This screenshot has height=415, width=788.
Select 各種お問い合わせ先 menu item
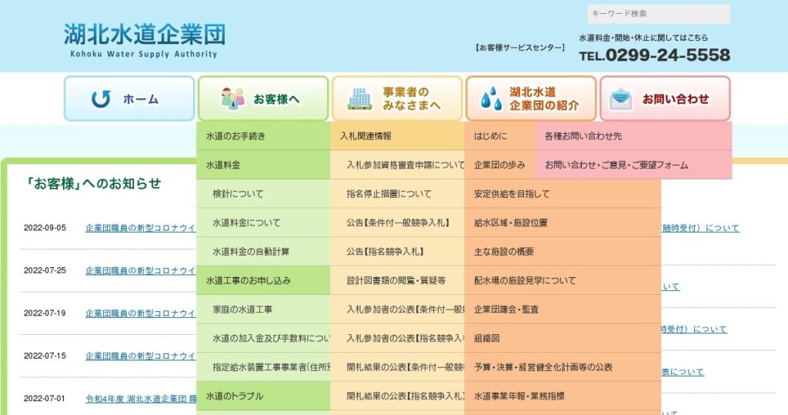coord(633,136)
